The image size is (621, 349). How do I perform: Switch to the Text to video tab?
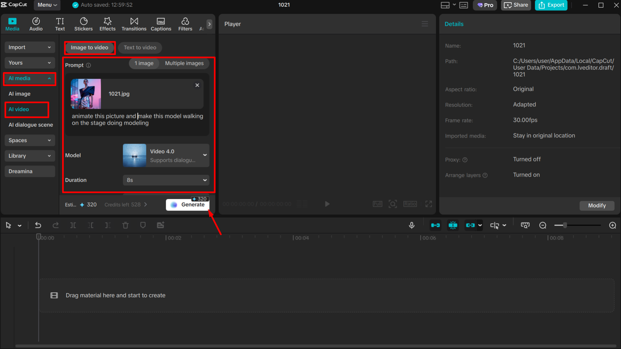coord(140,48)
